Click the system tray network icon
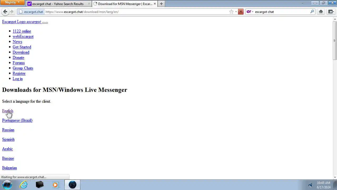This screenshot has width=337, height=190. [x=310, y=185]
